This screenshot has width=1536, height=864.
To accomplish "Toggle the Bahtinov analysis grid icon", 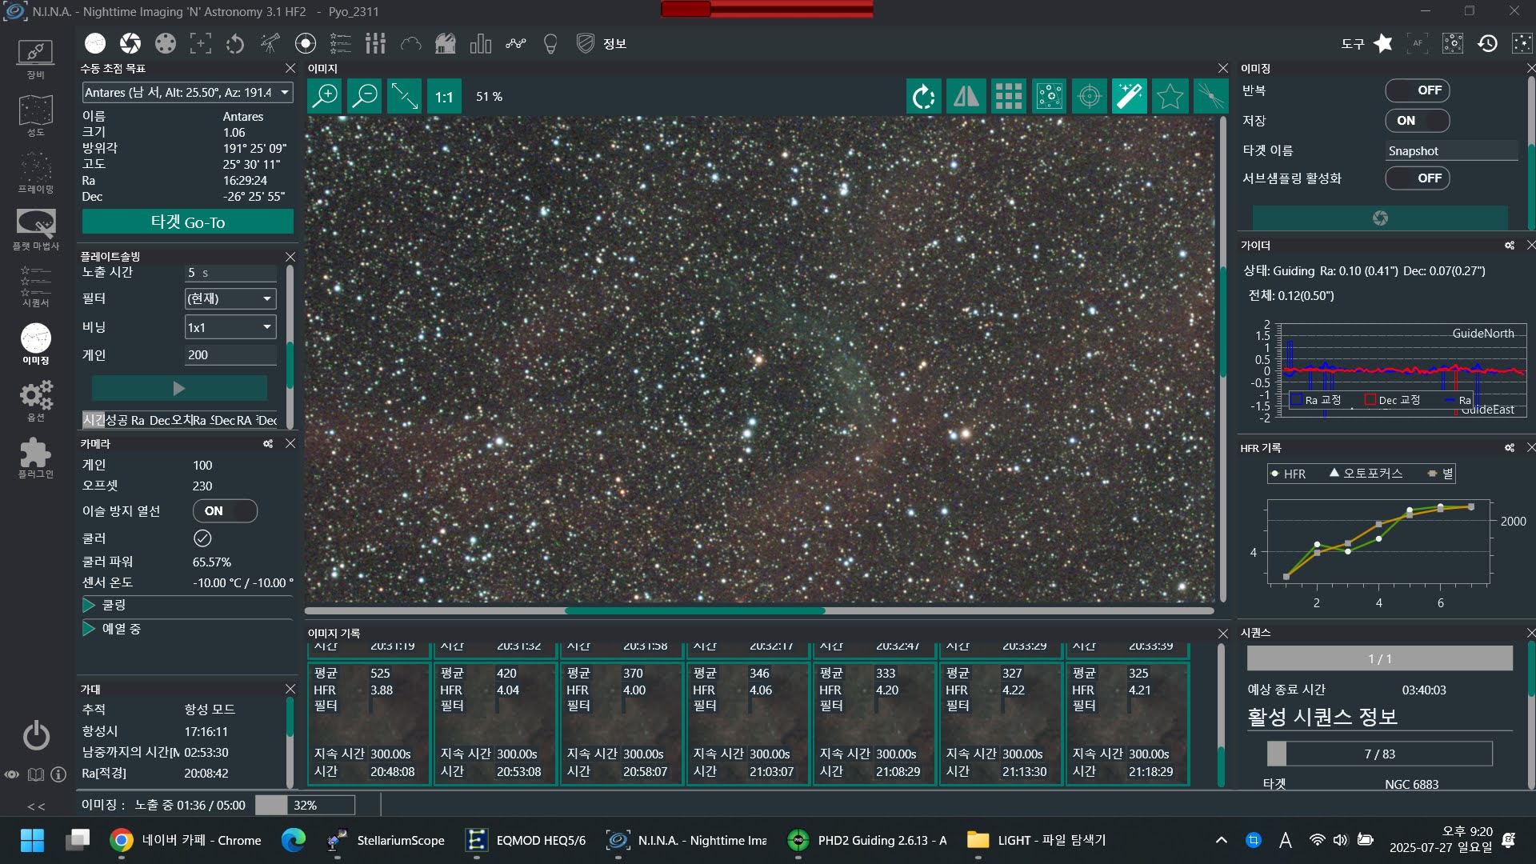I will (x=1008, y=97).
